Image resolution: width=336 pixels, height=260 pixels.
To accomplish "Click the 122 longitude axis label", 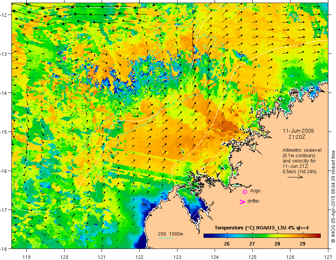I will pos(139,257).
